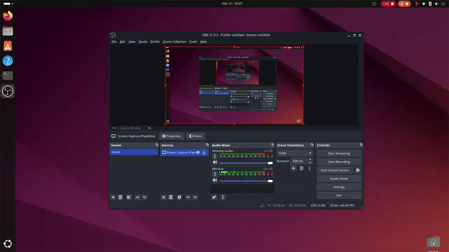Open the Scene Collection menu
This screenshot has width=449, height=252.
click(174, 42)
